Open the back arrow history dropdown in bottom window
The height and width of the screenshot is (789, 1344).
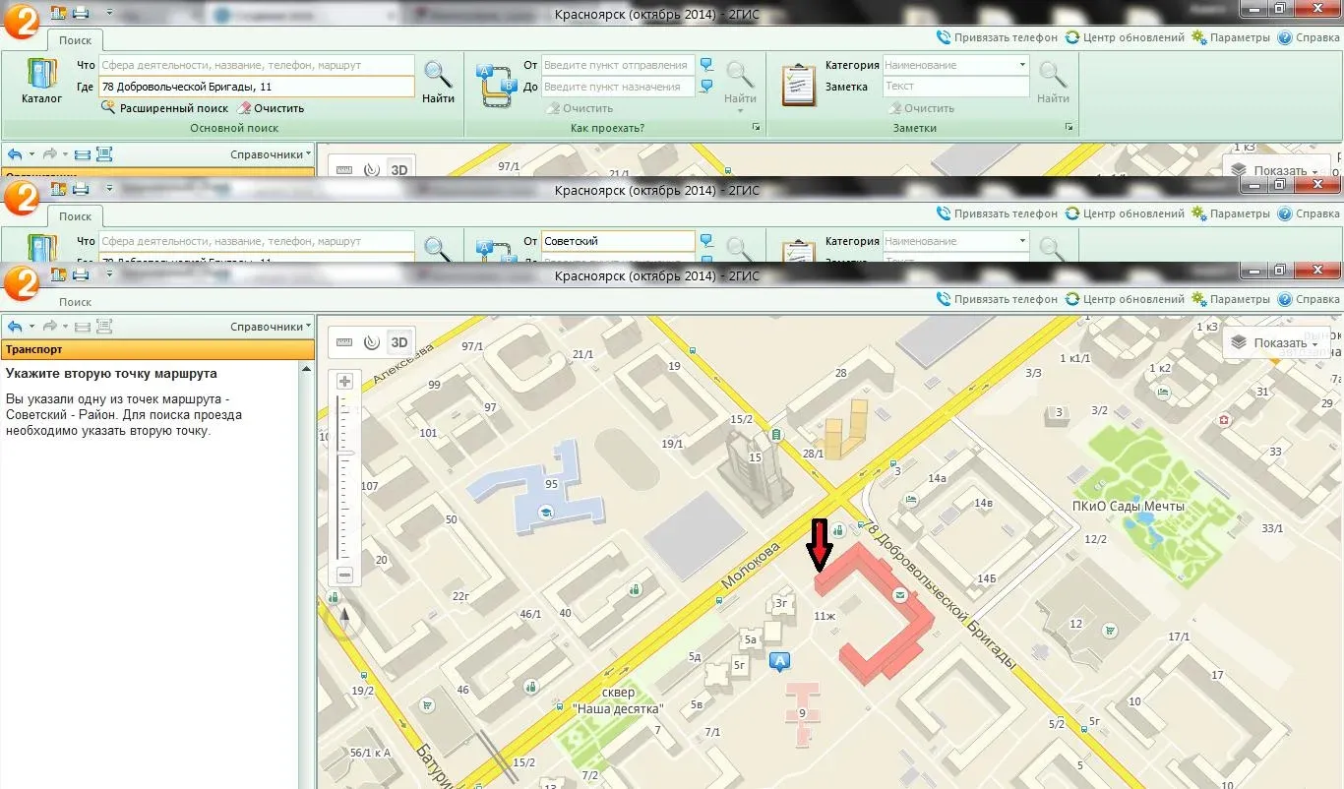click(31, 327)
